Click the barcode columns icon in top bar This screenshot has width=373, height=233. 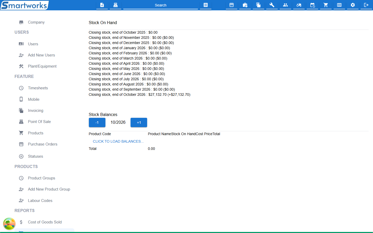pos(339,5)
